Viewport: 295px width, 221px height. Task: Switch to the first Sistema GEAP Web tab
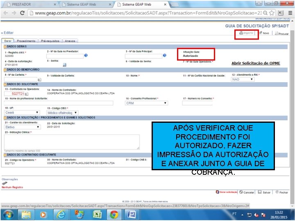[86, 5]
